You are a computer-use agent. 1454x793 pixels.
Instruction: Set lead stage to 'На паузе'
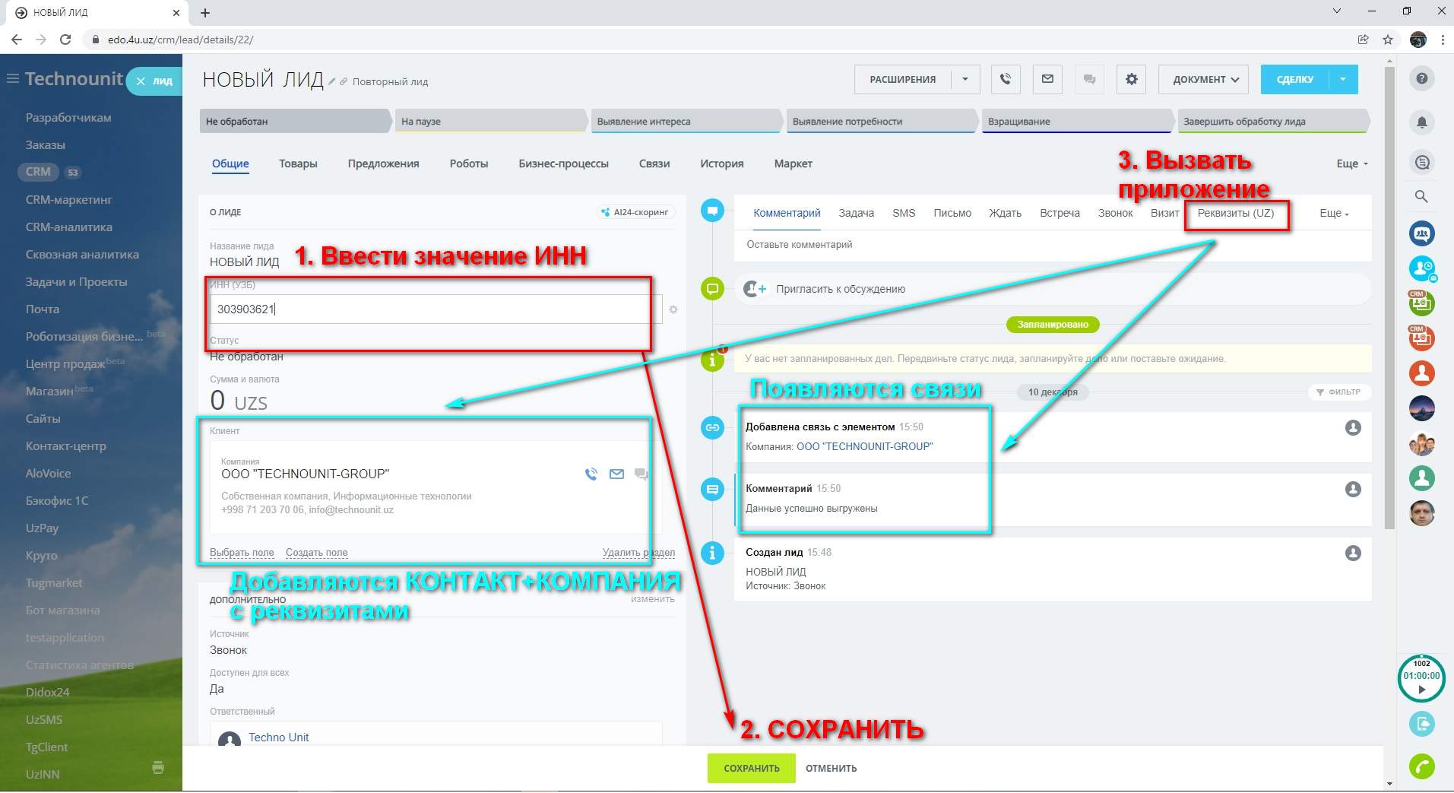[491, 122]
